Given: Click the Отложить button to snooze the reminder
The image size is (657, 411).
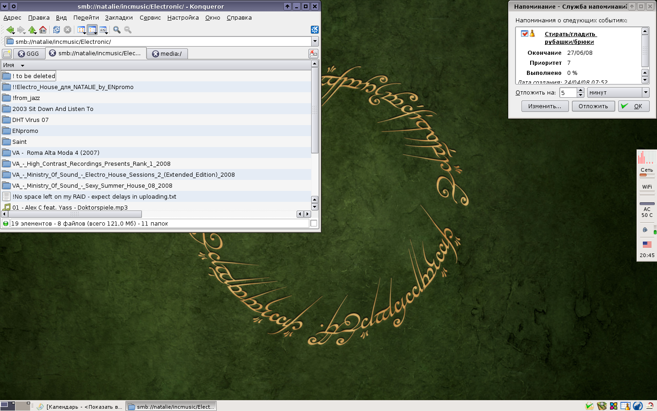Looking at the screenshot, I should (x=593, y=106).
